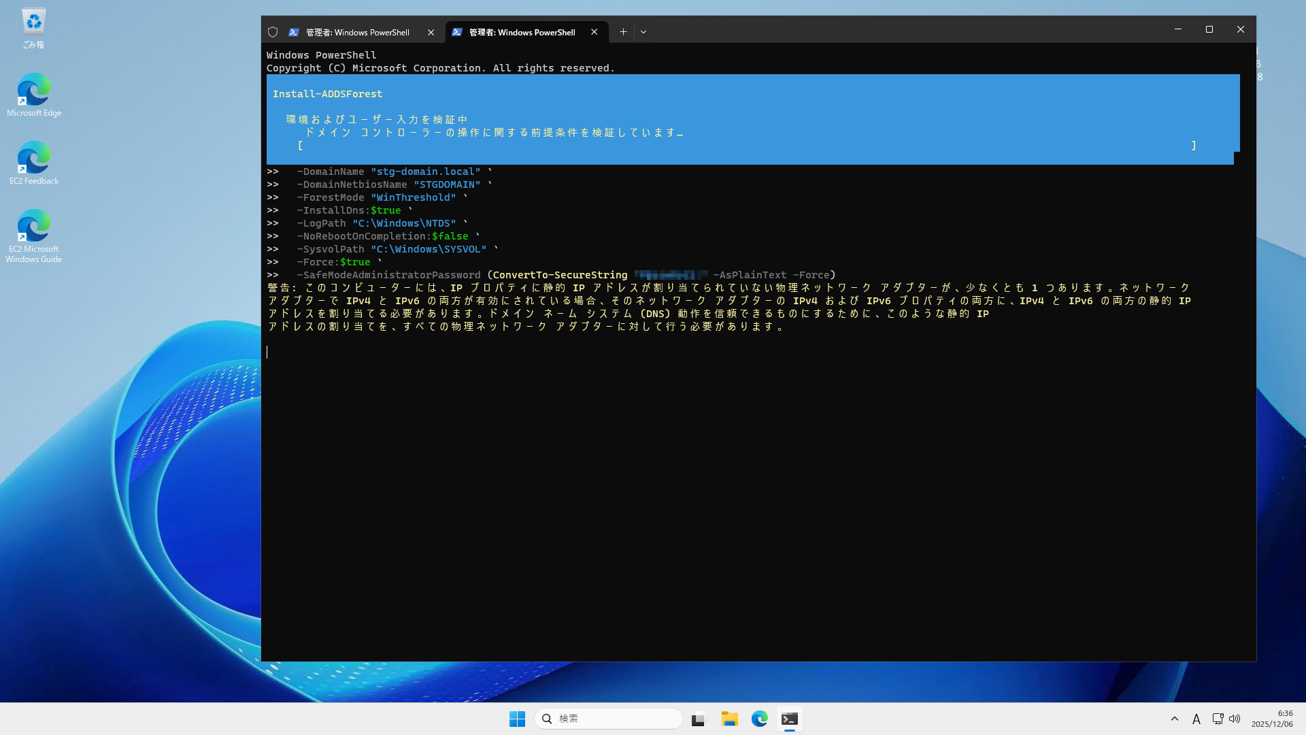Click the volume icon in the system tray

tap(1234, 719)
